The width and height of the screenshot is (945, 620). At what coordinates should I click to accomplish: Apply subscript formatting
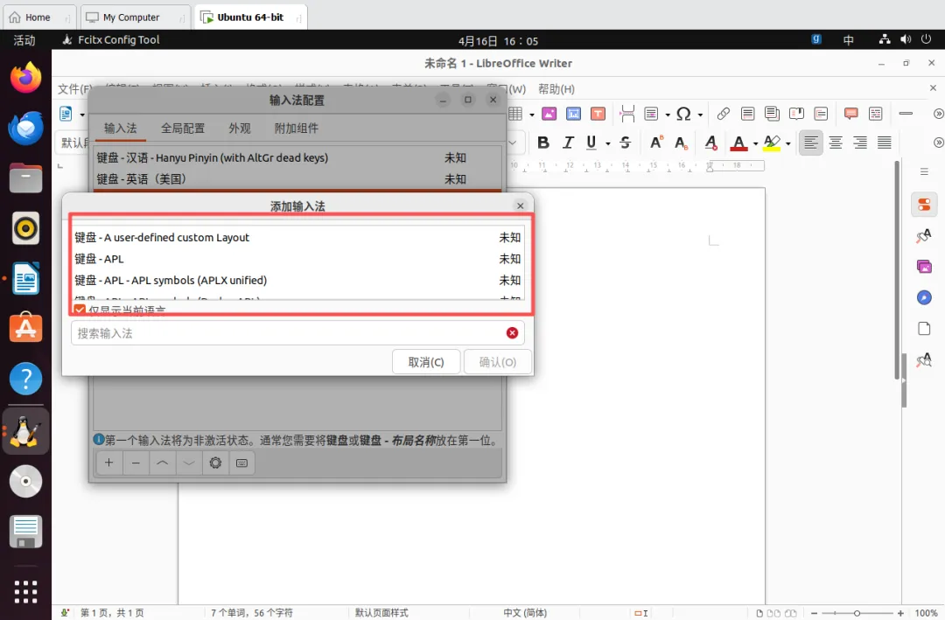point(681,143)
